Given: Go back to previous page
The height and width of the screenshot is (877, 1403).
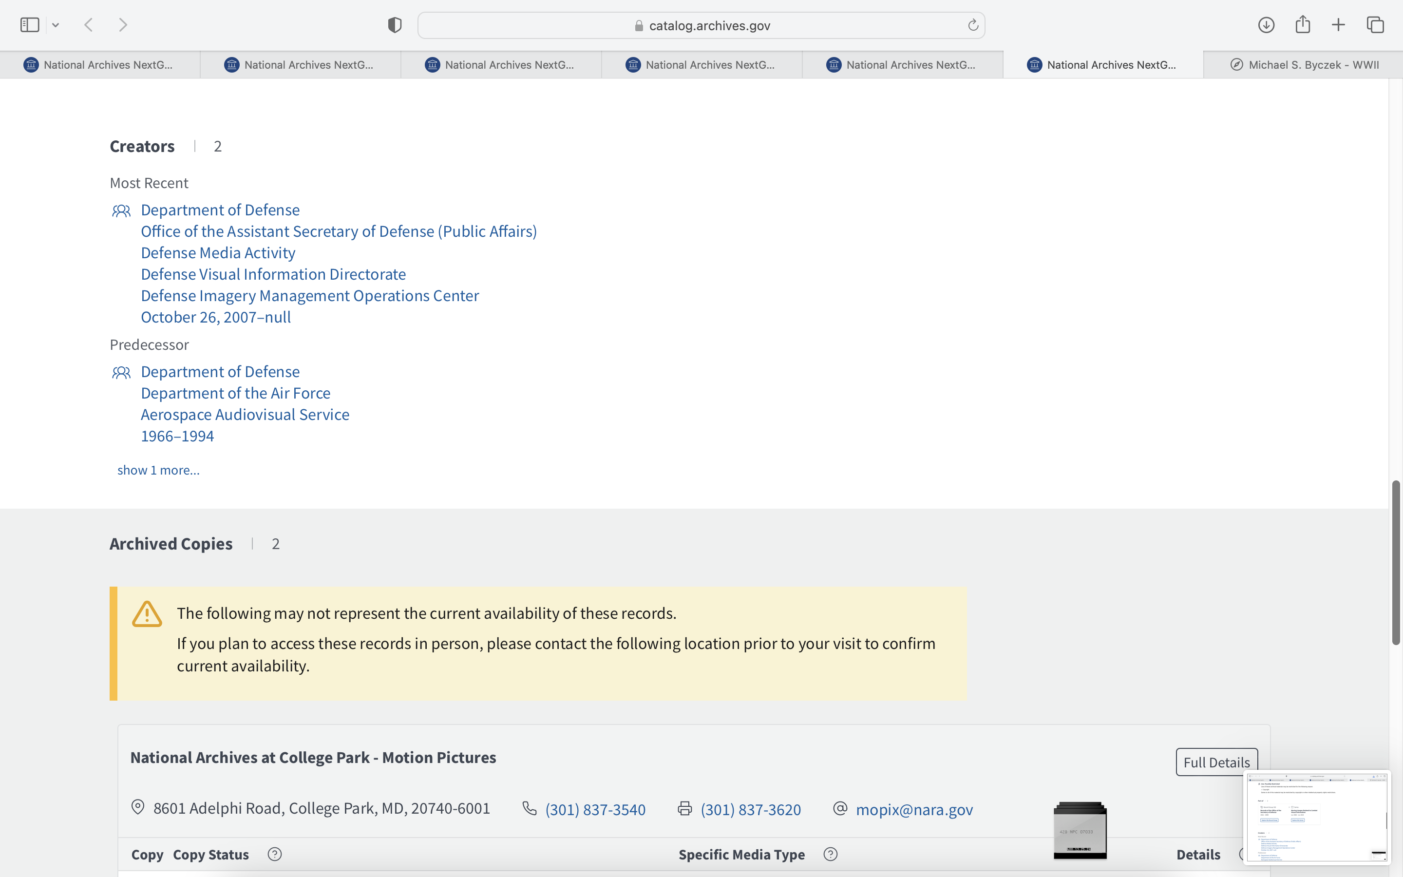Looking at the screenshot, I should click(89, 25).
